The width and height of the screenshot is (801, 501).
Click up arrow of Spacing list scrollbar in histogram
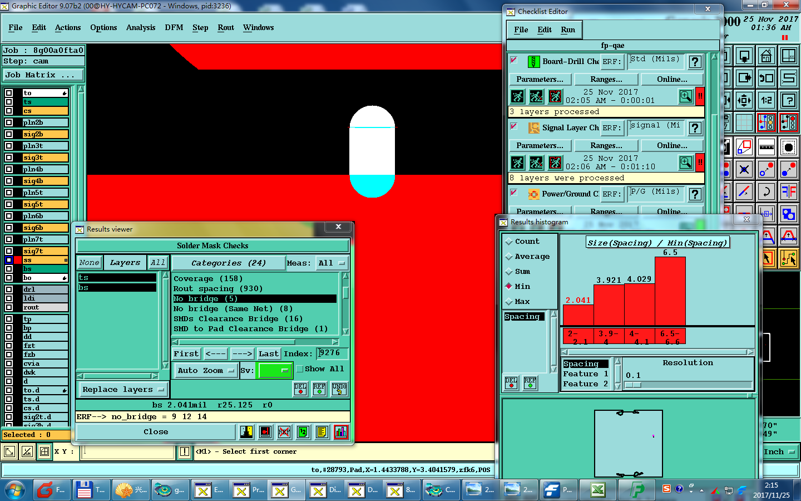coord(553,315)
